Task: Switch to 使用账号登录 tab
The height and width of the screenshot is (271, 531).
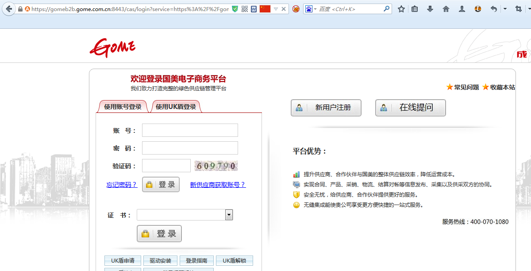Action: [x=123, y=107]
